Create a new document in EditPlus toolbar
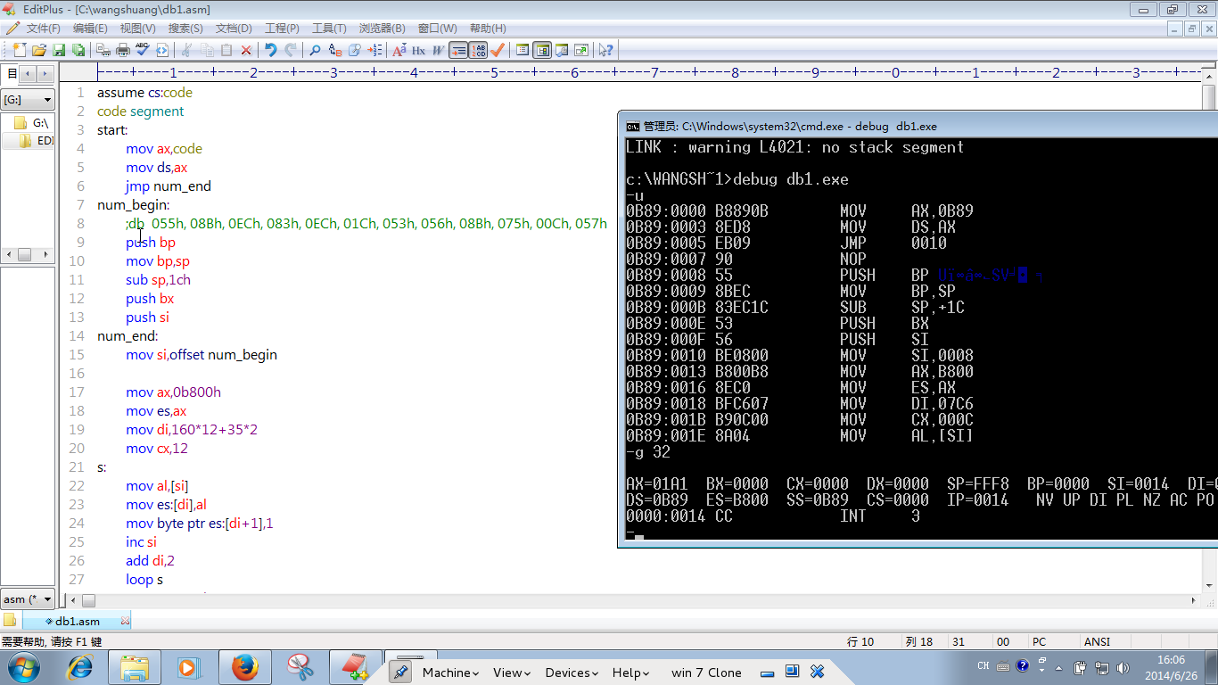Image resolution: width=1218 pixels, height=685 pixels. [x=20, y=50]
